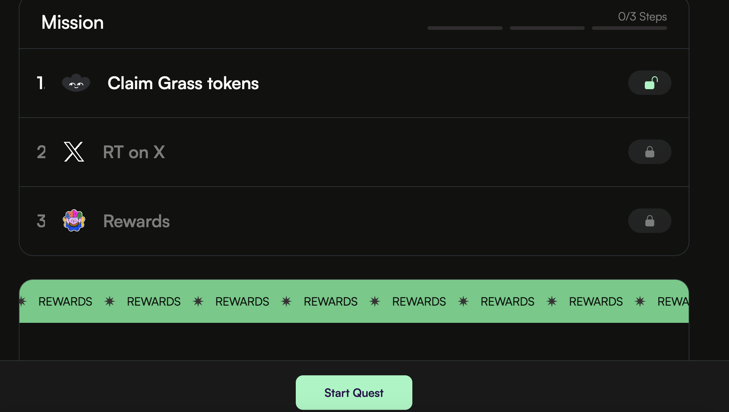Click the first progress bar segment
Viewport: 729px width, 412px height.
(x=465, y=28)
